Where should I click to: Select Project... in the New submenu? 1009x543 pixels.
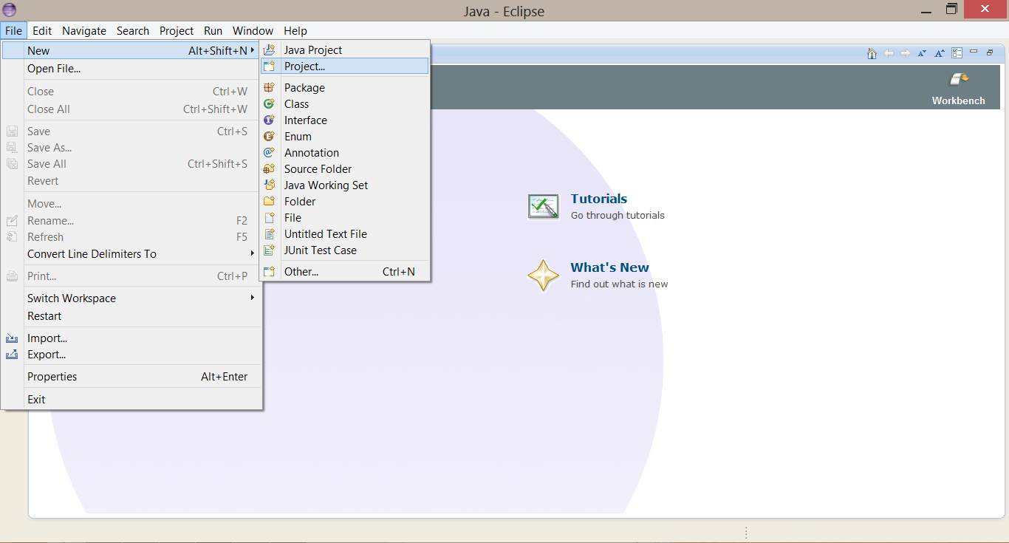304,66
